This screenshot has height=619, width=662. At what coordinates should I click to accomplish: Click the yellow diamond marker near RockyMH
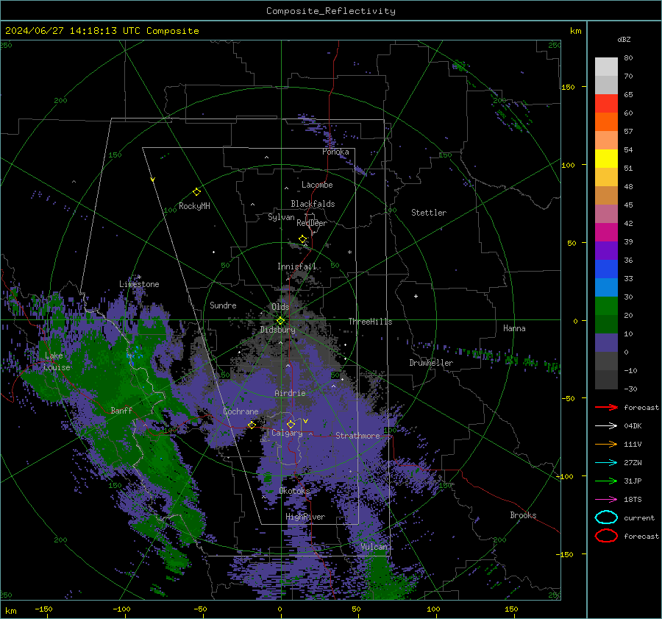point(196,192)
